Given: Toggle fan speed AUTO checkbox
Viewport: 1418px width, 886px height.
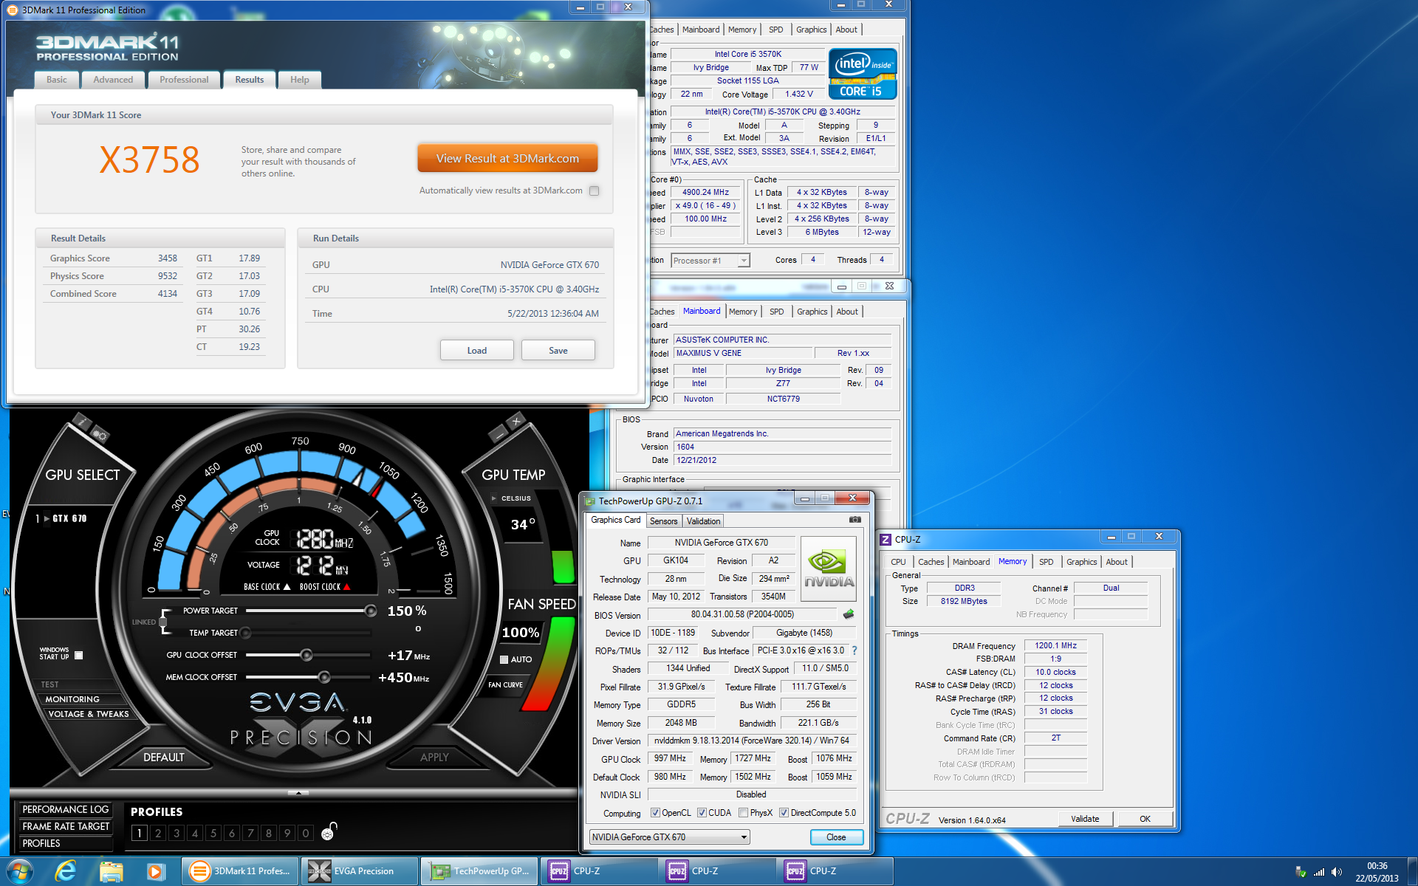Looking at the screenshot, I should coord(504,659).
